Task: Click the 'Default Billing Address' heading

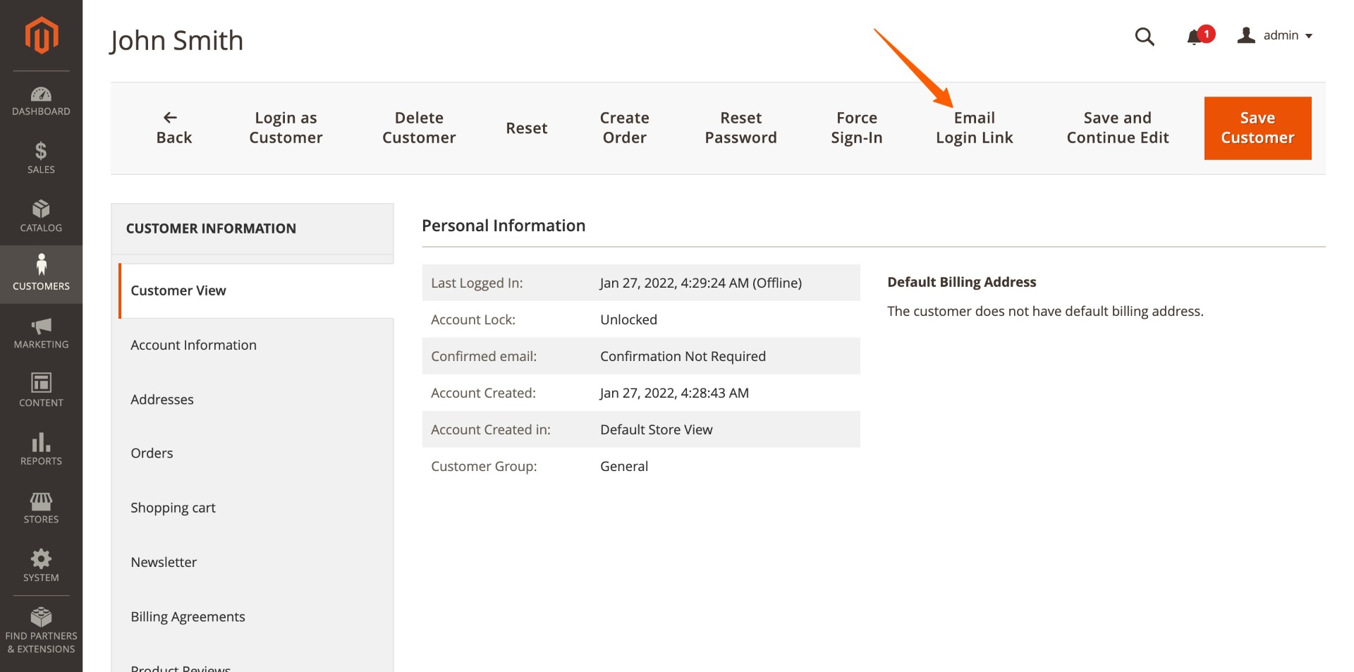Action: pos(962,282)
